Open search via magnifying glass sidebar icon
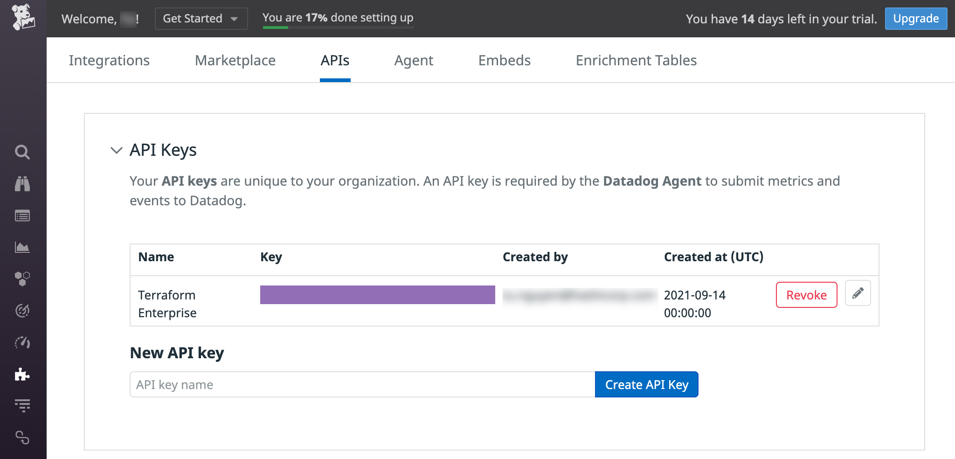The height and width of the screenshot is (459, 955). coord(22,152)
